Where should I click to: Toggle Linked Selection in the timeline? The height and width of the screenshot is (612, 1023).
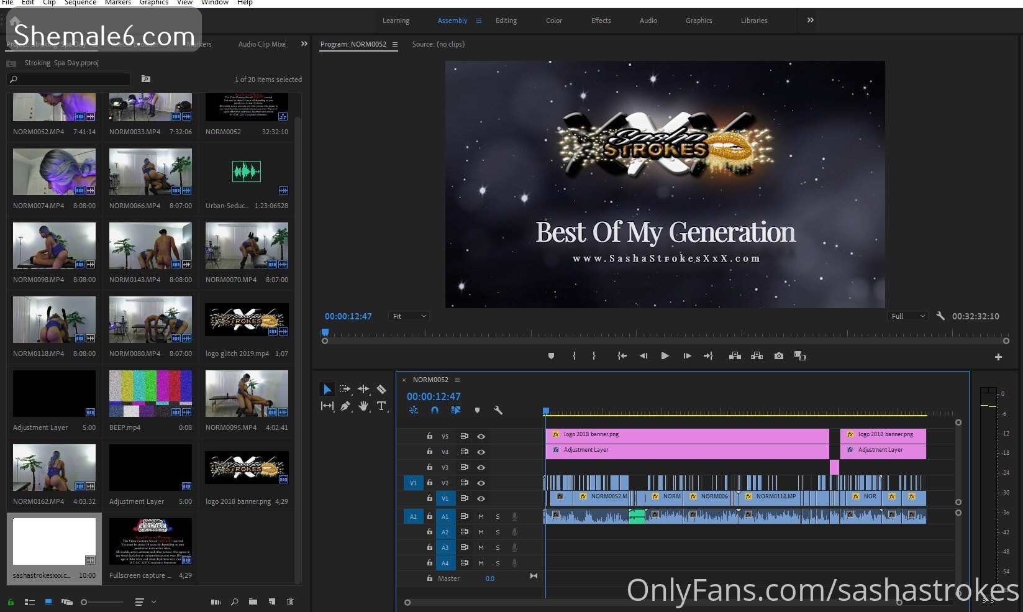[456, 410]
